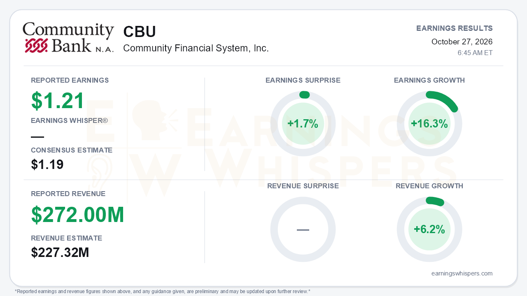This screenshot has height=296, width=527.
Task: Click the Community Financial System, Inc. name
Action: (x=196, y=49)
